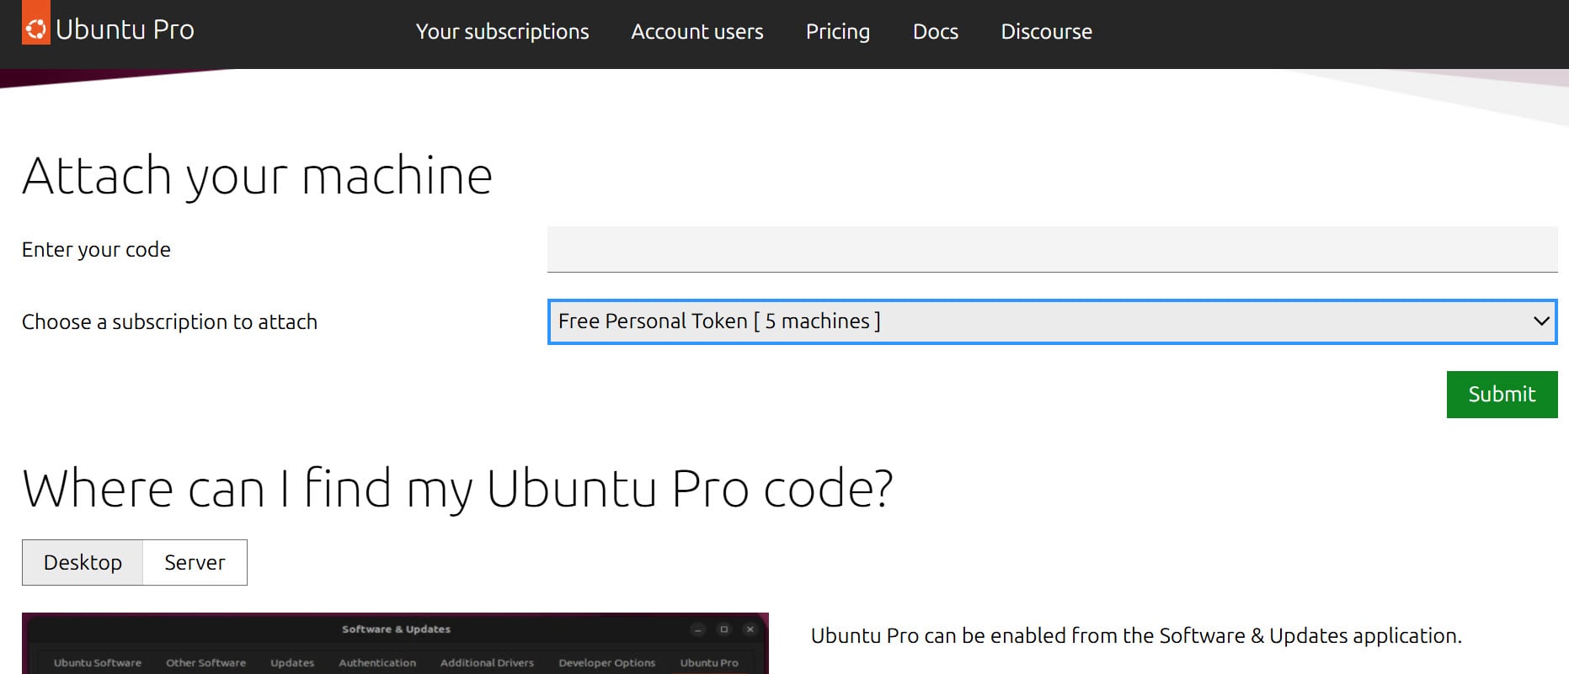Go to Account users in navigation
This screenshot has height=674, width=1569.
pos(696,32)
